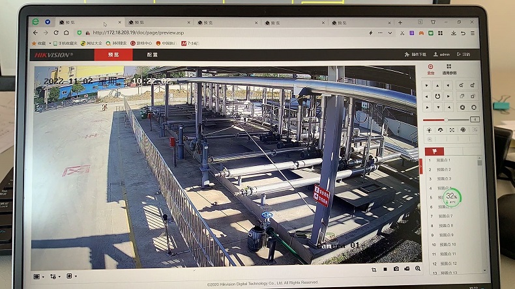Click the PTZ pan up arrow

[437, 85]
